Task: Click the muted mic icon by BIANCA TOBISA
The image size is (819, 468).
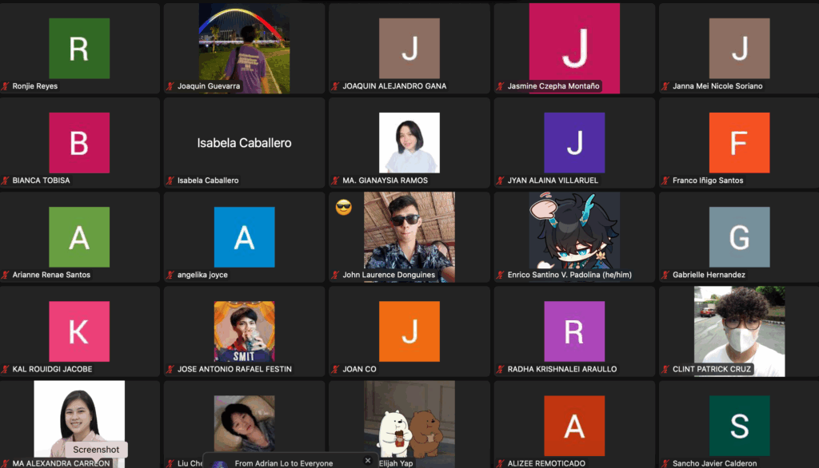Action: click(x=6, y=180)
